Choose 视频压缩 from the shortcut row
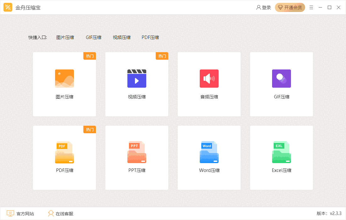The width and height of the screenshot is (346, 220). point(122,37)
